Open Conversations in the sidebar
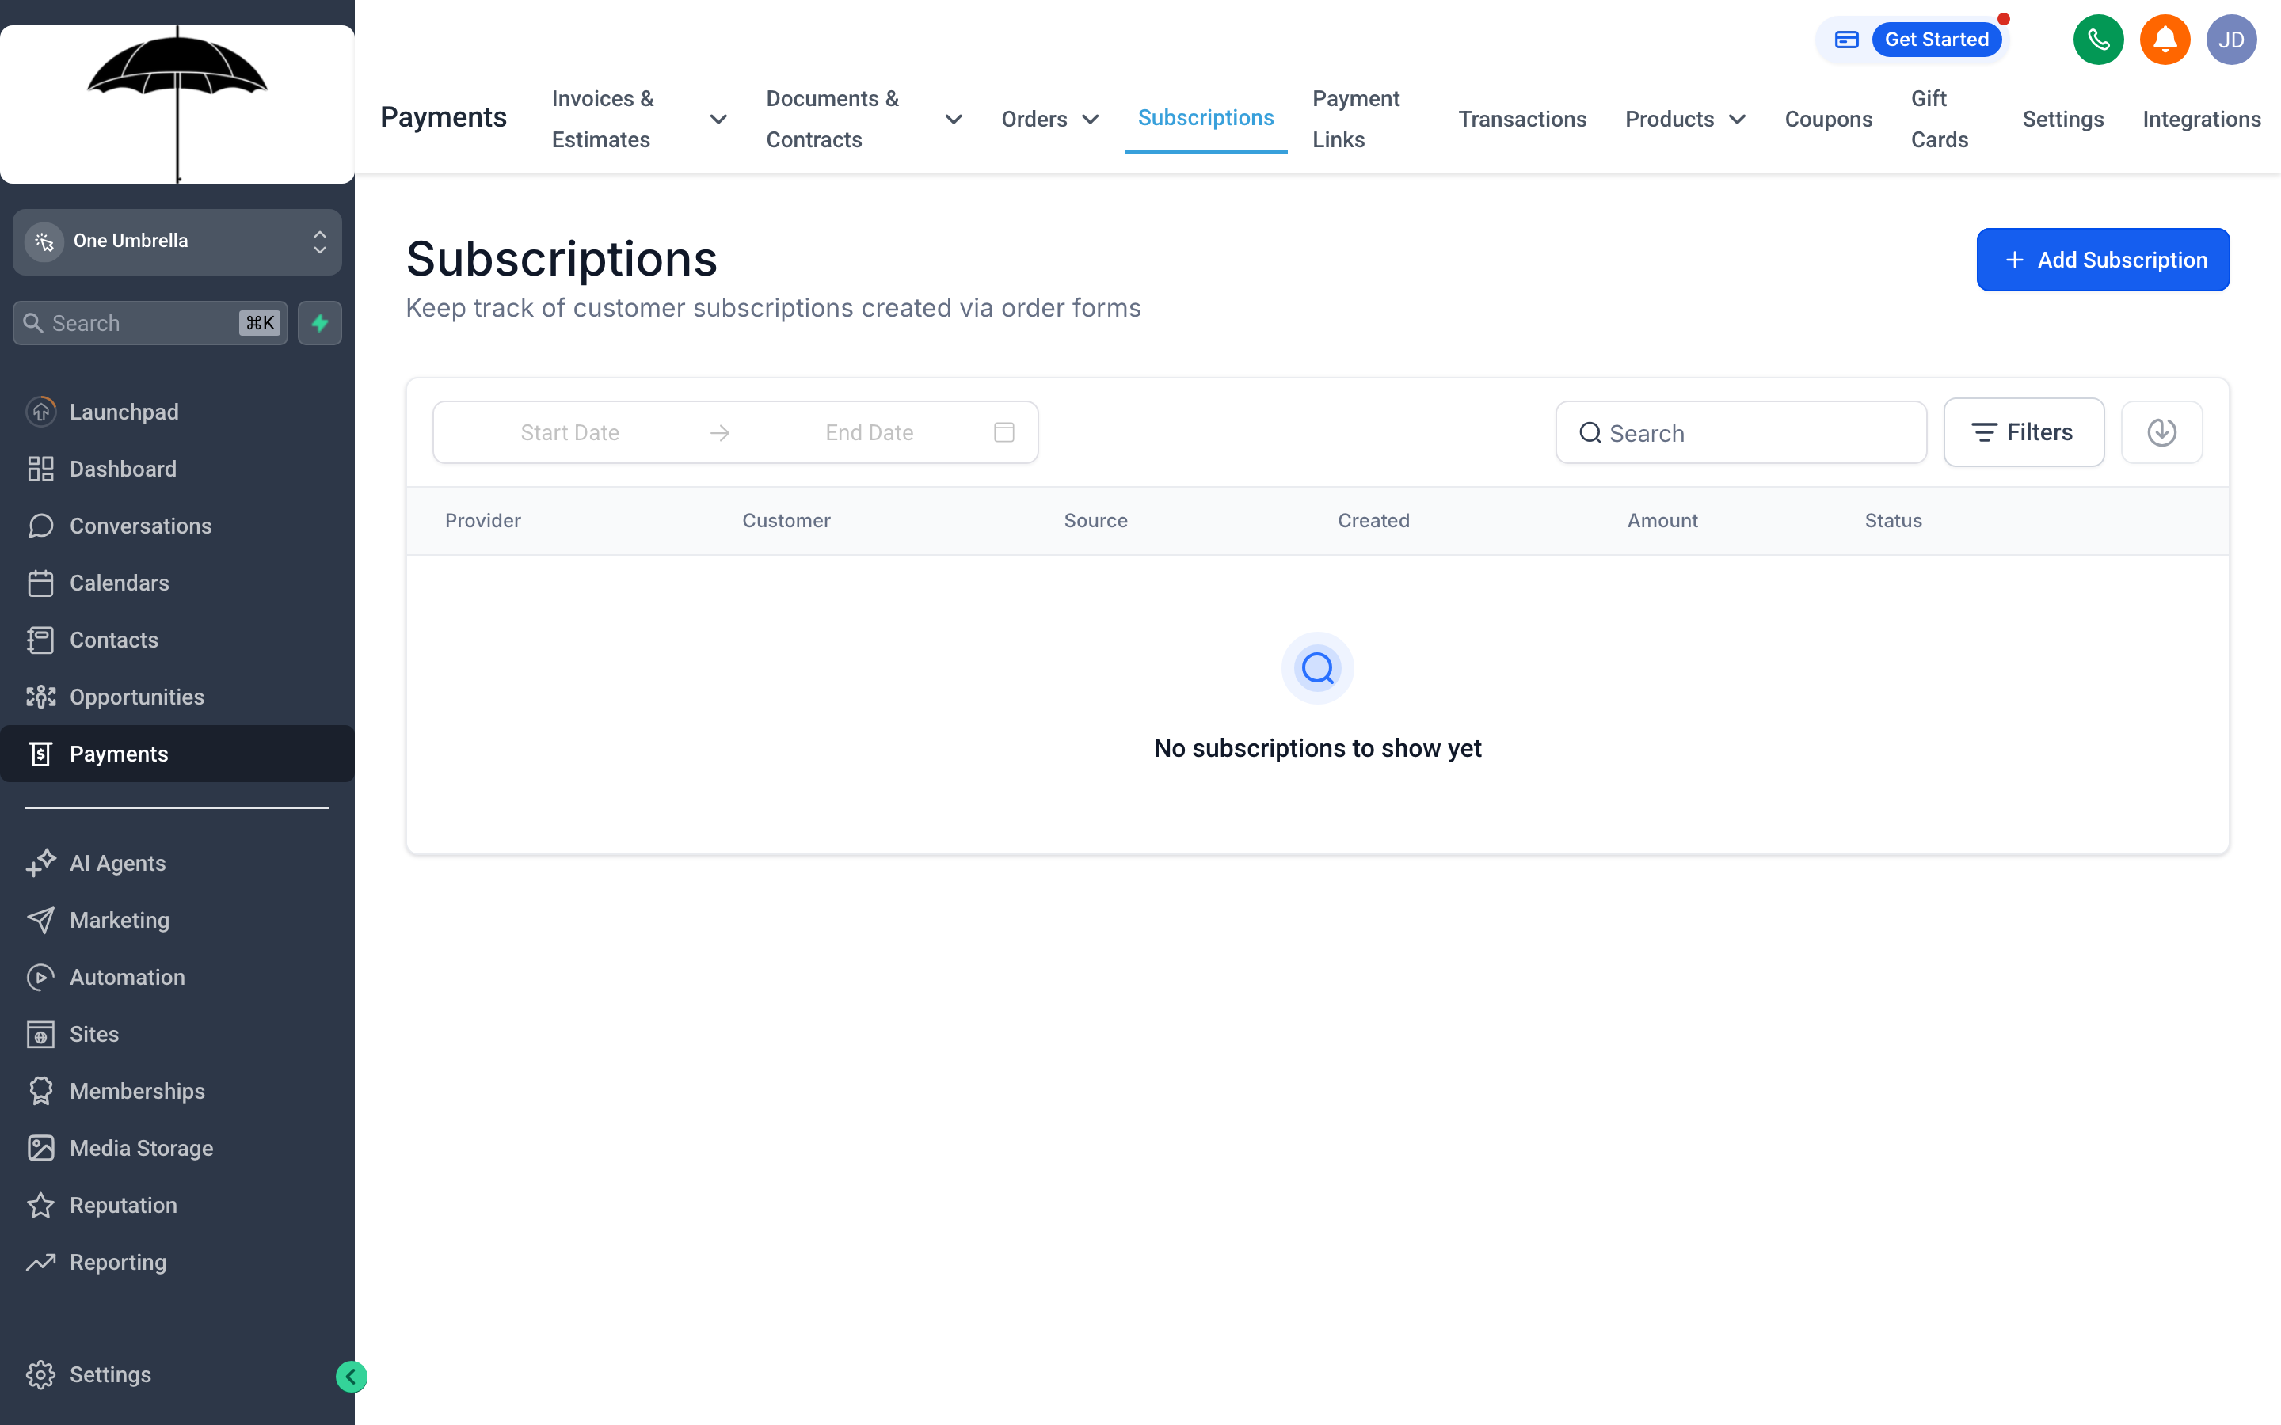The width and height of the screenshot is (2281, 1425). (x=140, y=526)
